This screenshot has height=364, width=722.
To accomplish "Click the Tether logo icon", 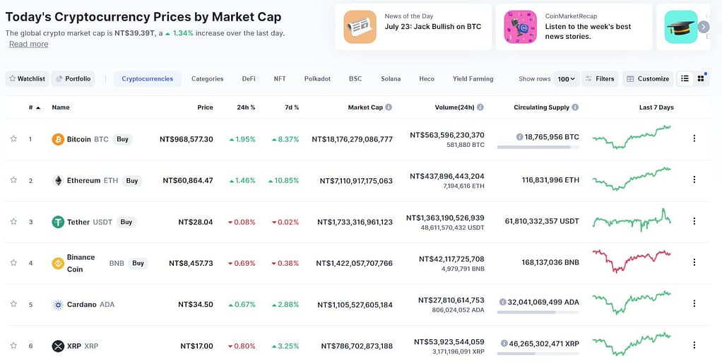I will (x=58, y=222).
